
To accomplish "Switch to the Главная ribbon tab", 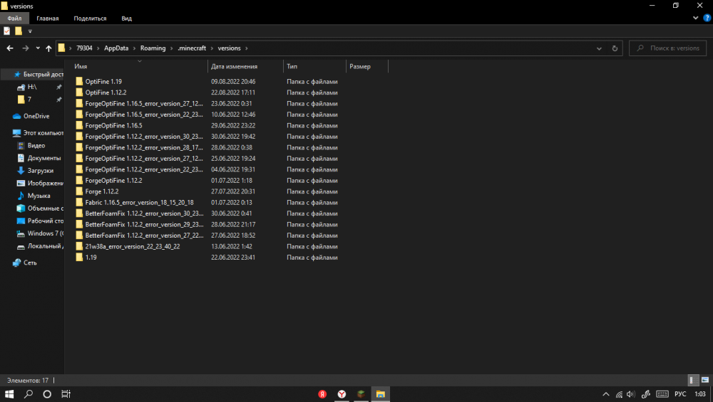I will (x=47, y=18).
